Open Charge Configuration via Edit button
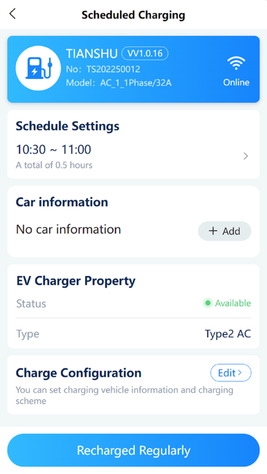 [231, 373]
